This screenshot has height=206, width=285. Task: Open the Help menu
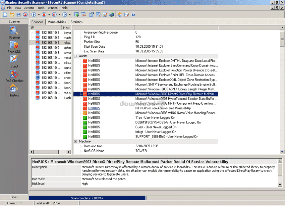[64, 8]
